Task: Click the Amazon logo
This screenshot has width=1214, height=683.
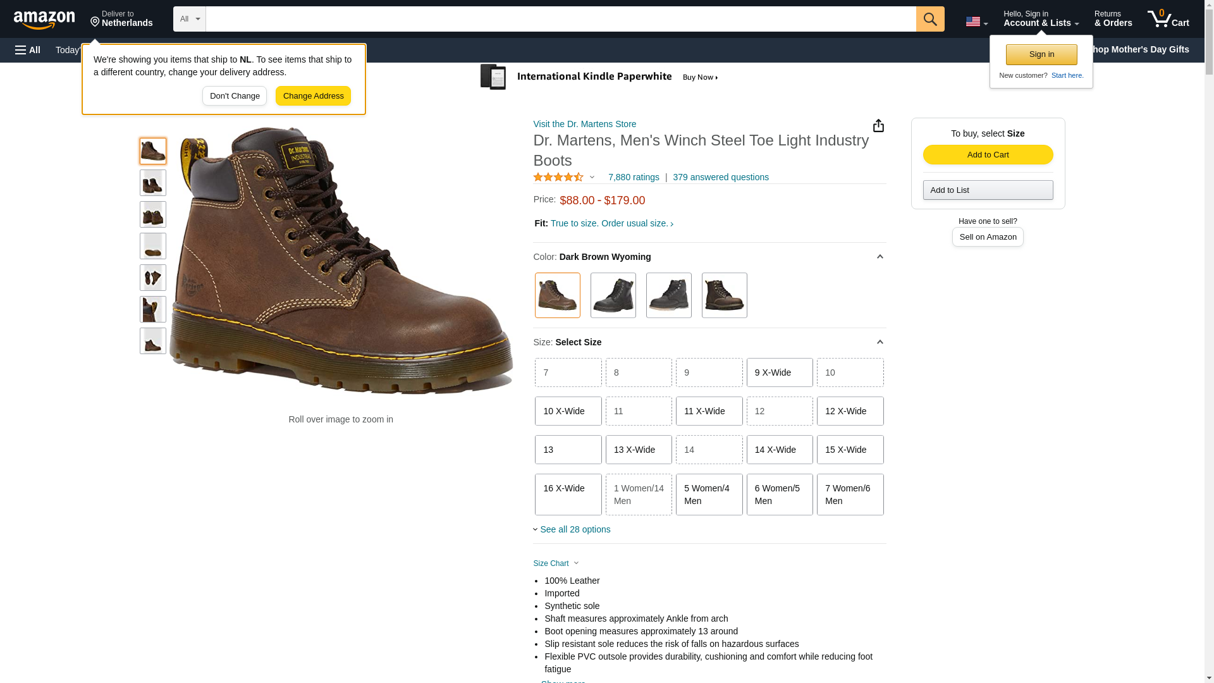Action: point(44,20)
